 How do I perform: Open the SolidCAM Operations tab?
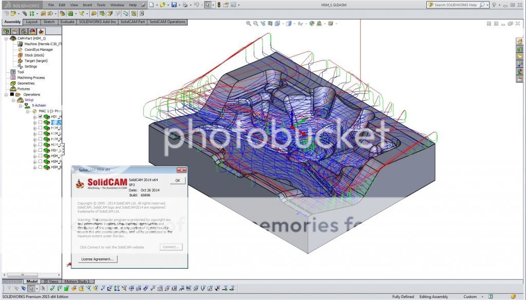167,22
